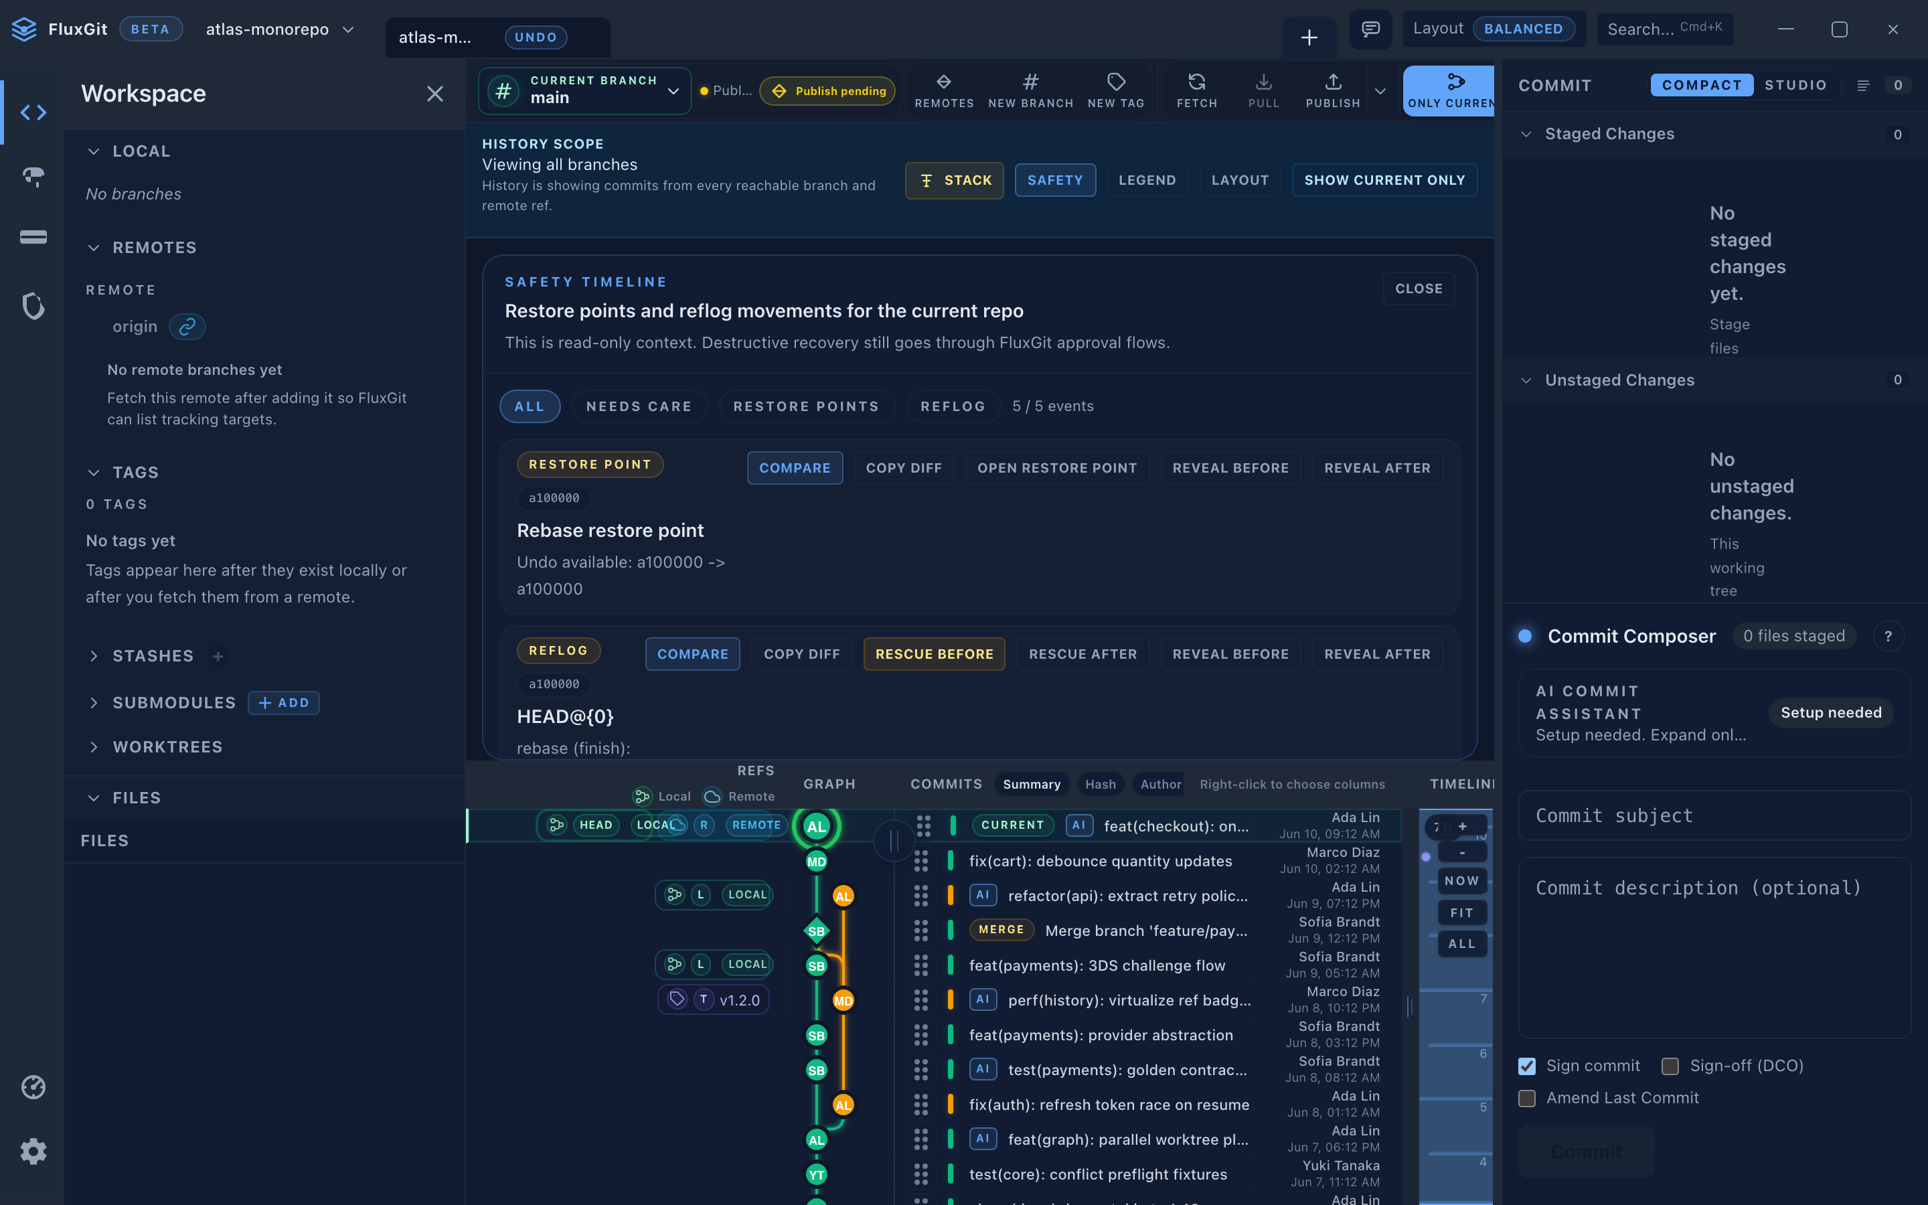Open the stacked bars sidebar icon
Image resolution: width=1928 pixels, height=1205 pixels.
point(33,237)
